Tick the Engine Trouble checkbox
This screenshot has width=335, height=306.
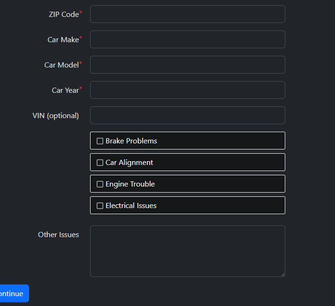(100, 184)
